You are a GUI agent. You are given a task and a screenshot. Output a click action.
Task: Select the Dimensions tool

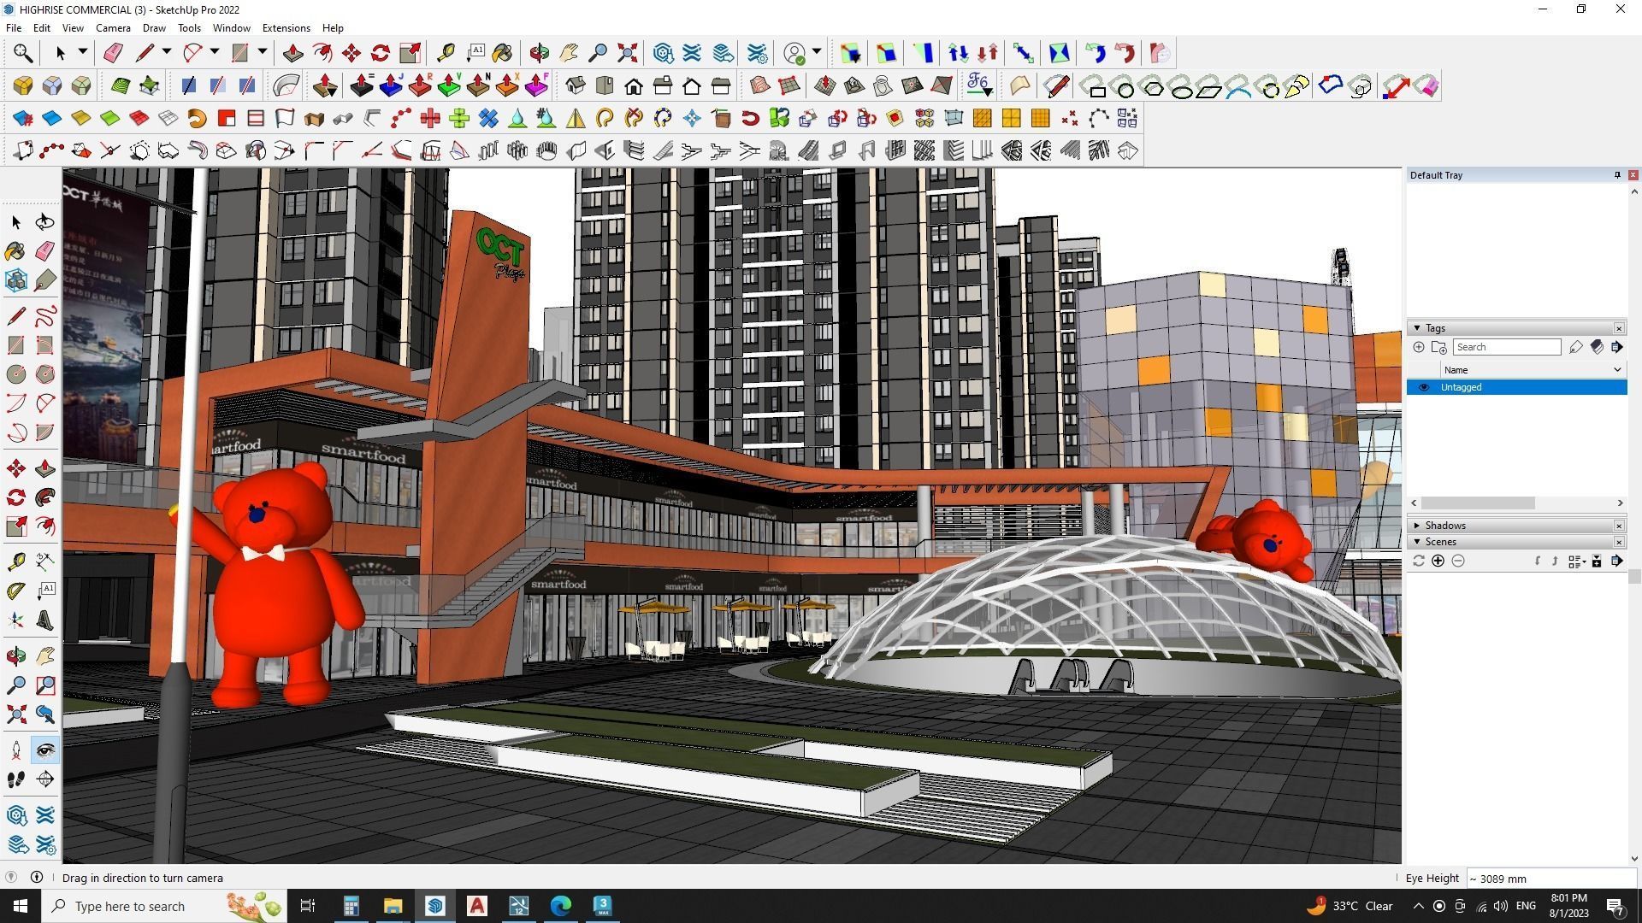tap(44, 561)
